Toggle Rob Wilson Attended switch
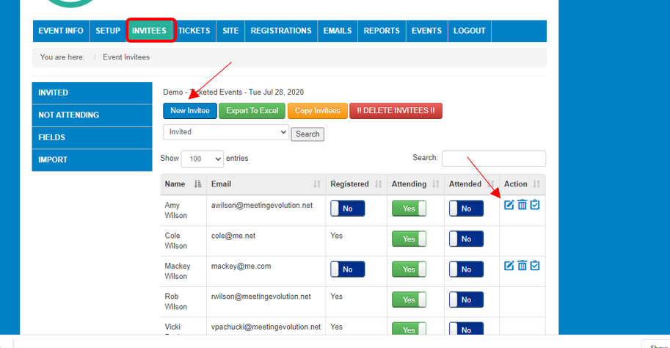 (x=466, y=300)
